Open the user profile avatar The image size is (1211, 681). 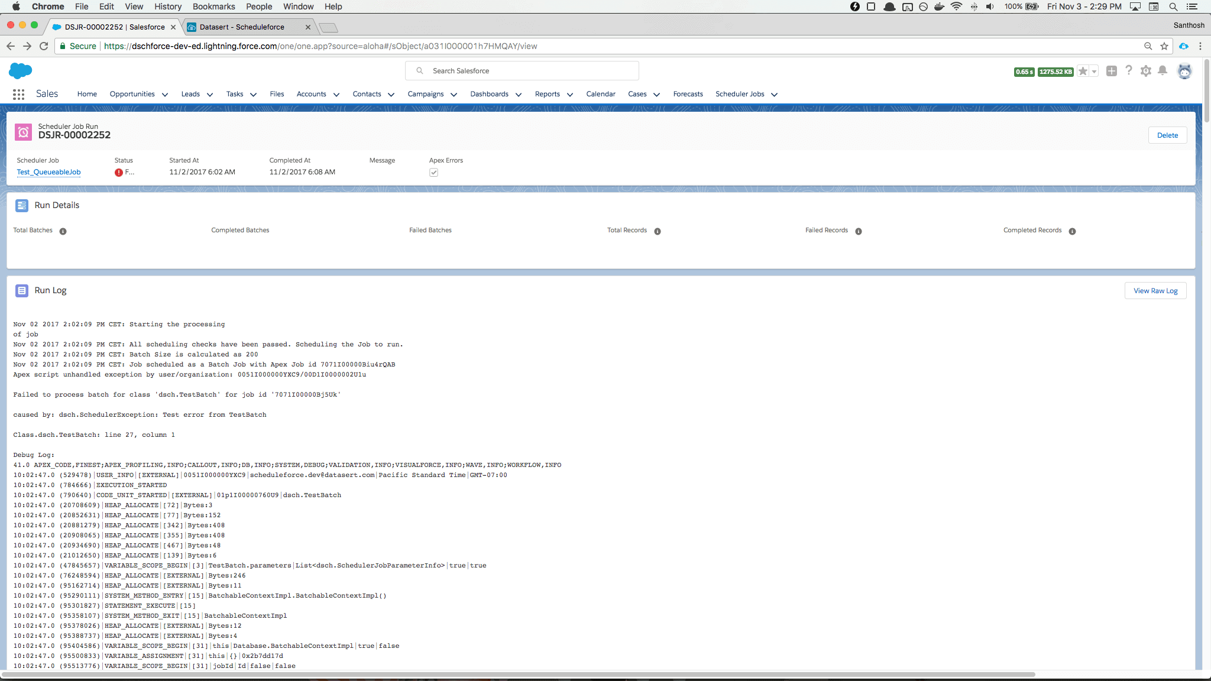pyautogui.click(x=1184, y=71)
